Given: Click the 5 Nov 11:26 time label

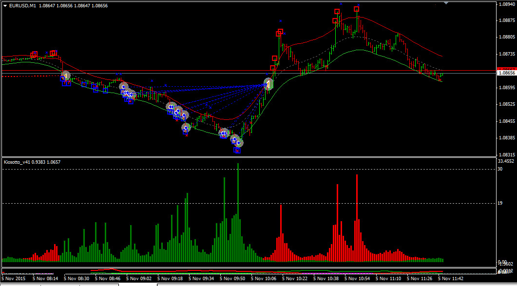Looking at the screenshot, I should point(419,278).
